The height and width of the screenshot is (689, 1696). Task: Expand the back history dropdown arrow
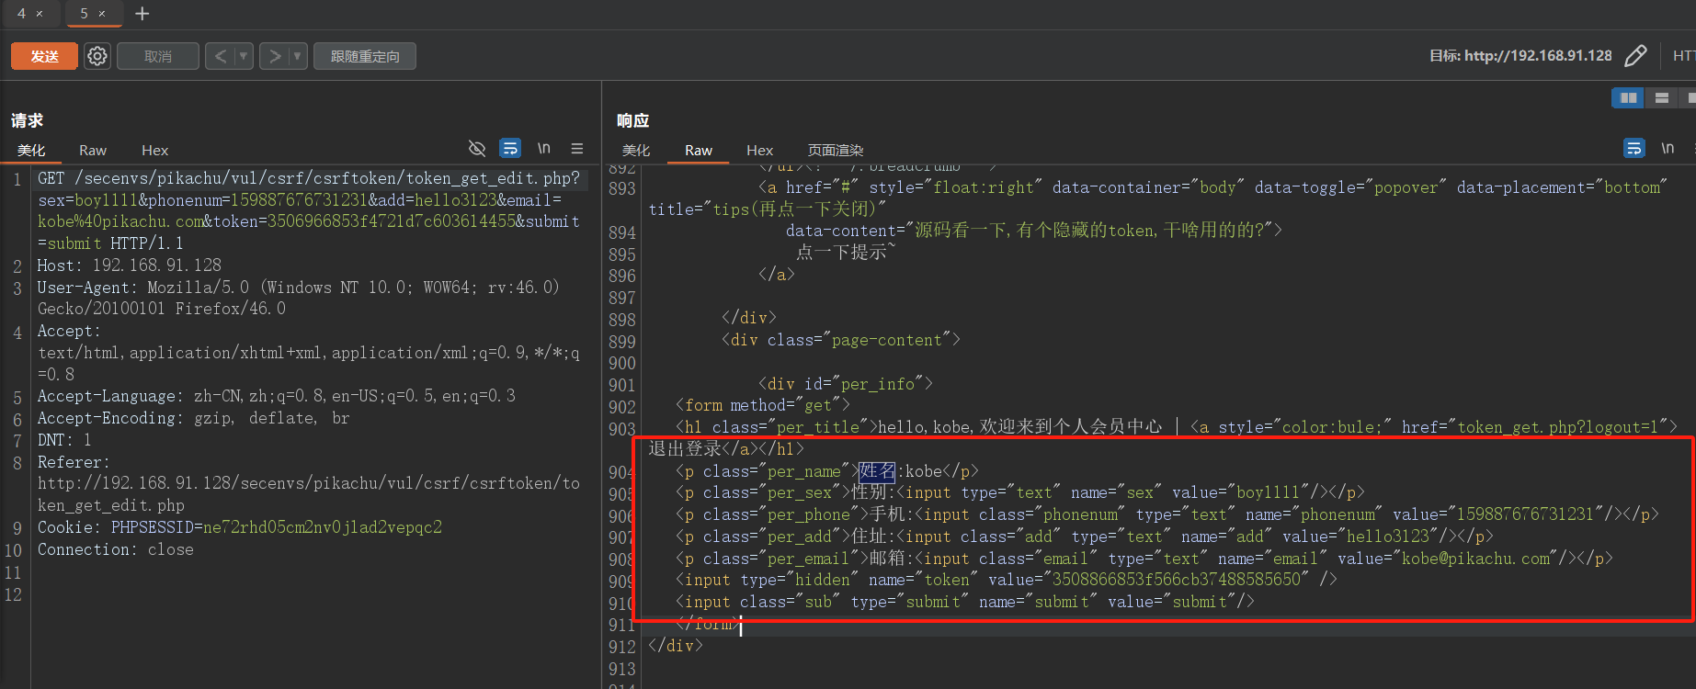click(244, 56)
